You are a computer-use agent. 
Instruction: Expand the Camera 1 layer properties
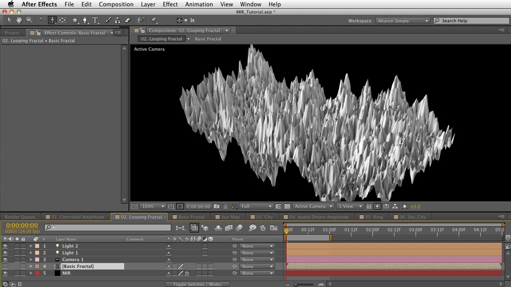(31, 260)
